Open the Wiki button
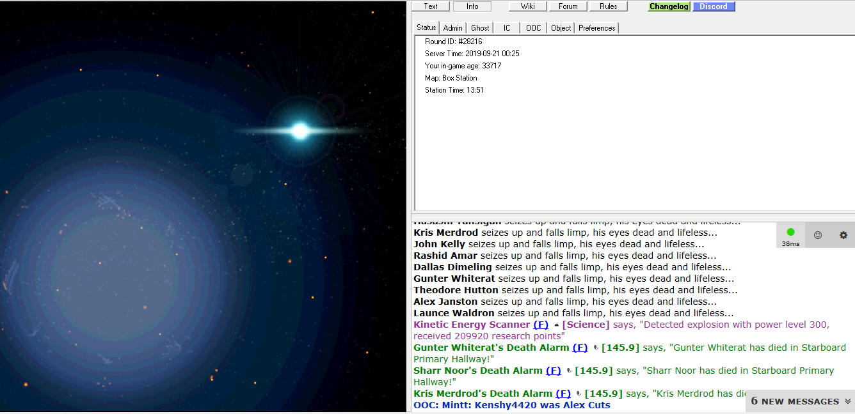The width and height of the screenshot is (855, 414). coord(527,6)
